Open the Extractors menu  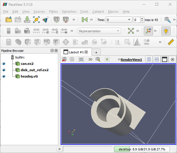[69, 12]
